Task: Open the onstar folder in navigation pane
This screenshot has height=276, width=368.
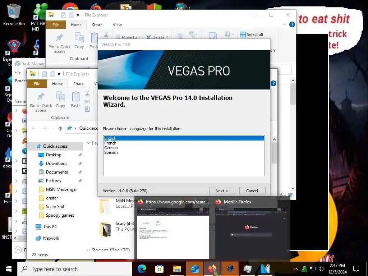Action: point(52,198)
